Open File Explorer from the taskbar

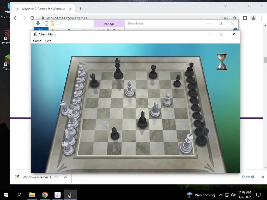pyautogui.click(x=32, y=195)
